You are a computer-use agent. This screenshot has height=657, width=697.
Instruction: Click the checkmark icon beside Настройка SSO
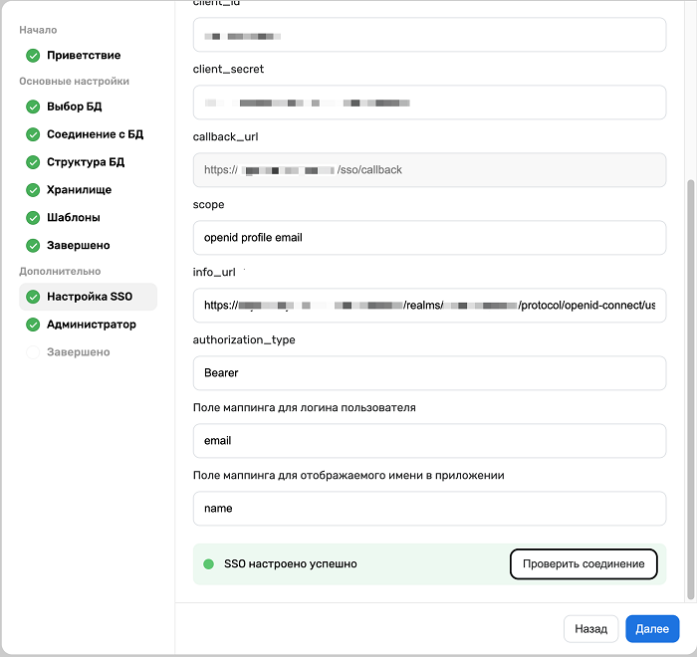[x=34, y=297]
